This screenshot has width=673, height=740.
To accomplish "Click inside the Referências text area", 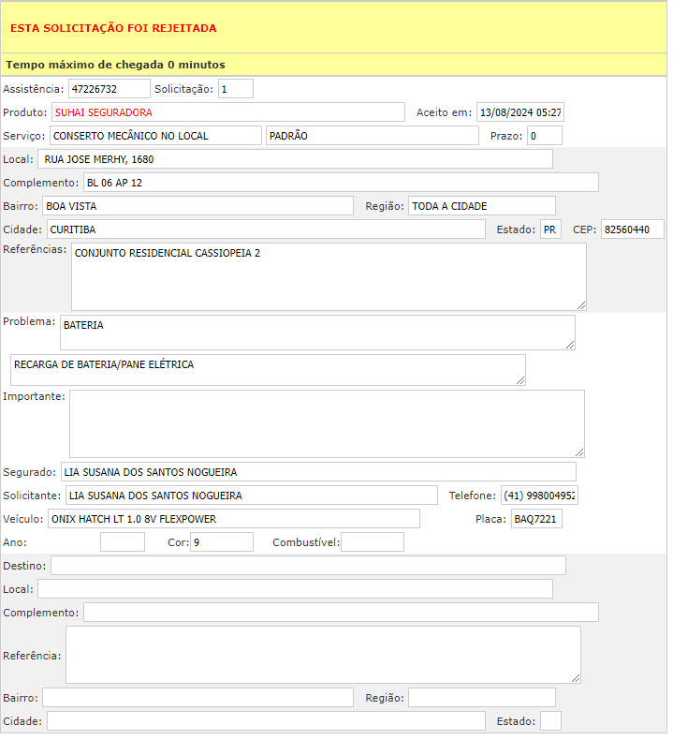I will click(328, 277).
